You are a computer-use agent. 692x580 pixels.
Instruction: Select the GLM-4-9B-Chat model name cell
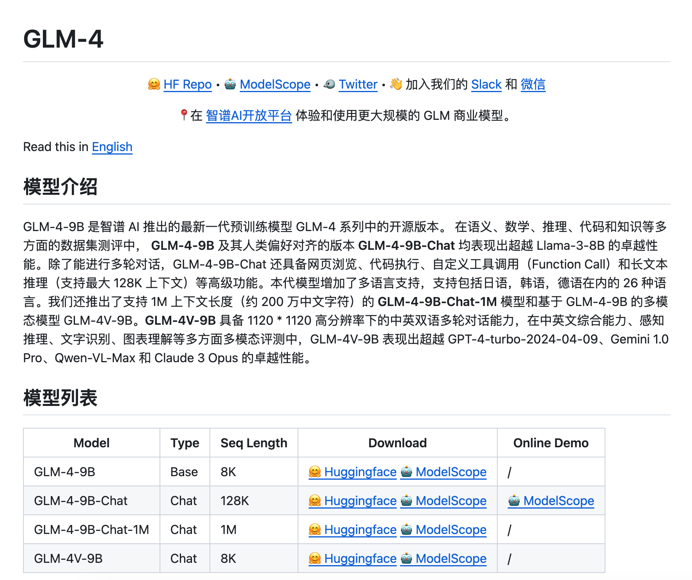pyautogui.click(x=92, y=501)
